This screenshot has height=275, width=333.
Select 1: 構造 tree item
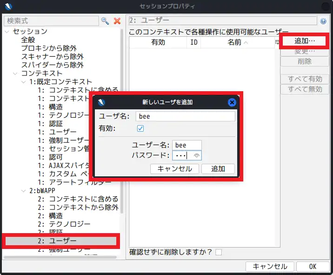coord(50,107)
